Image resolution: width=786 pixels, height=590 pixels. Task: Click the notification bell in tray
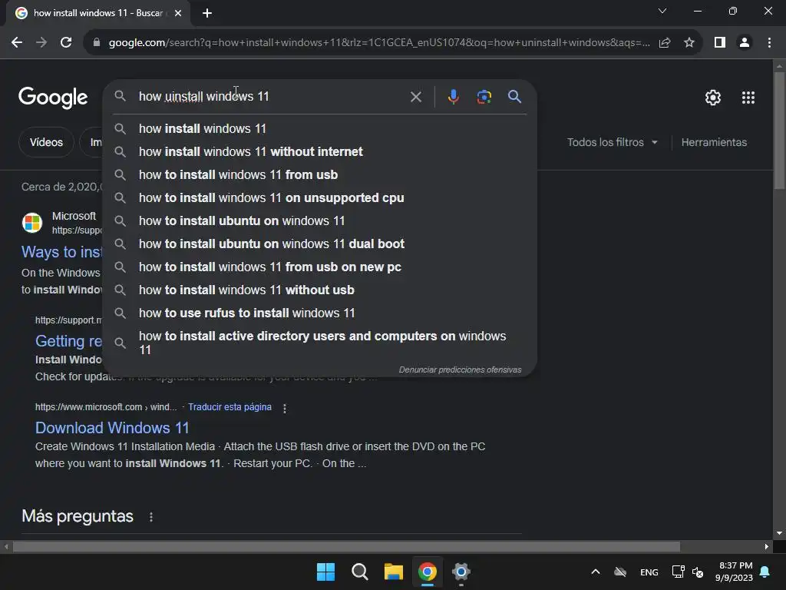click(x=765, y=572)
